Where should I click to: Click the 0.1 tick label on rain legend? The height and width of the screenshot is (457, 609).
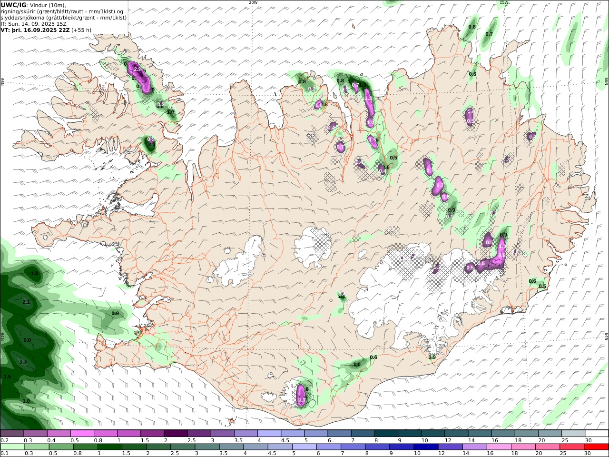4,453
